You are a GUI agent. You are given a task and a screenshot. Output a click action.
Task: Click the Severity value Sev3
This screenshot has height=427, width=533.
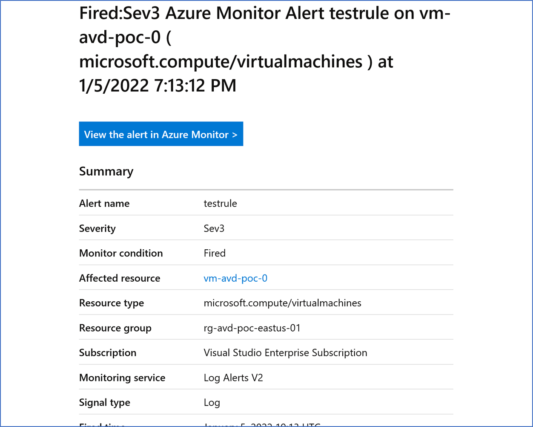tap(214, 228)
